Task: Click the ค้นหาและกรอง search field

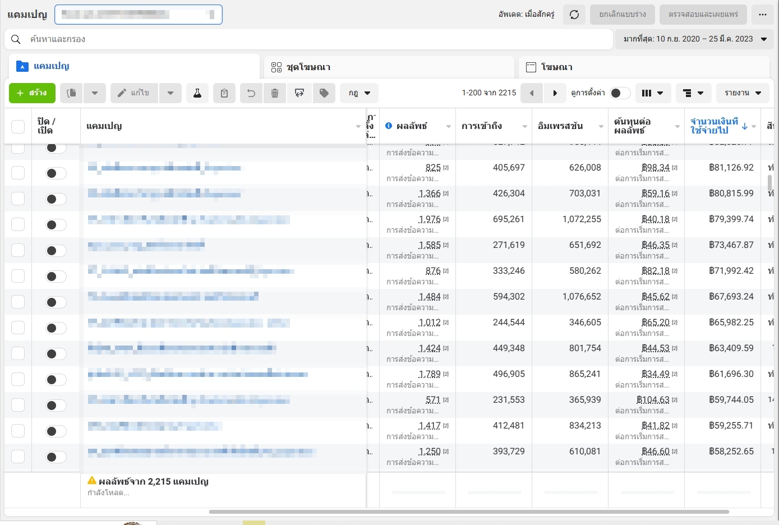Action: click(x=308, y=39)
